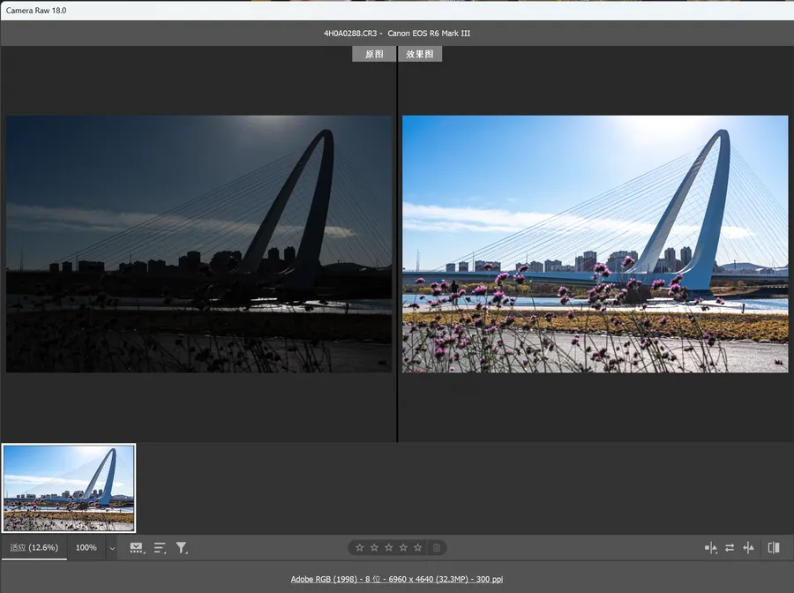Set a five-star rating
Image resolution: width=794 pixels, height=593 pixels.
tap(418, 548)
